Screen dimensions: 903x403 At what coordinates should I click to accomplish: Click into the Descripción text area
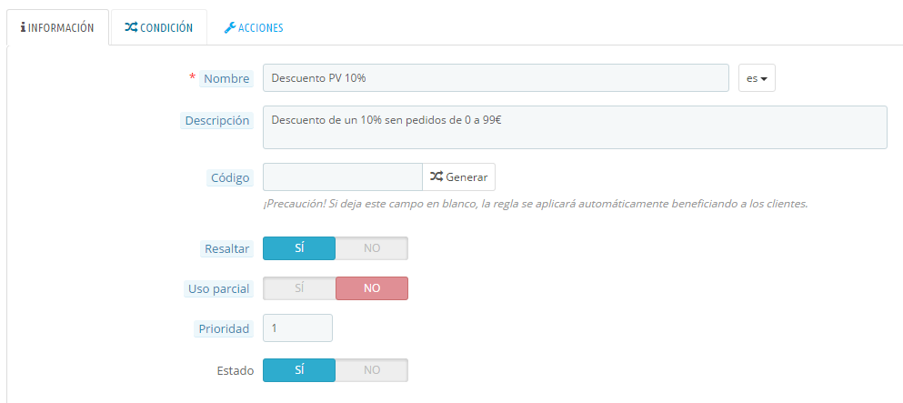(x=575, y=127)
